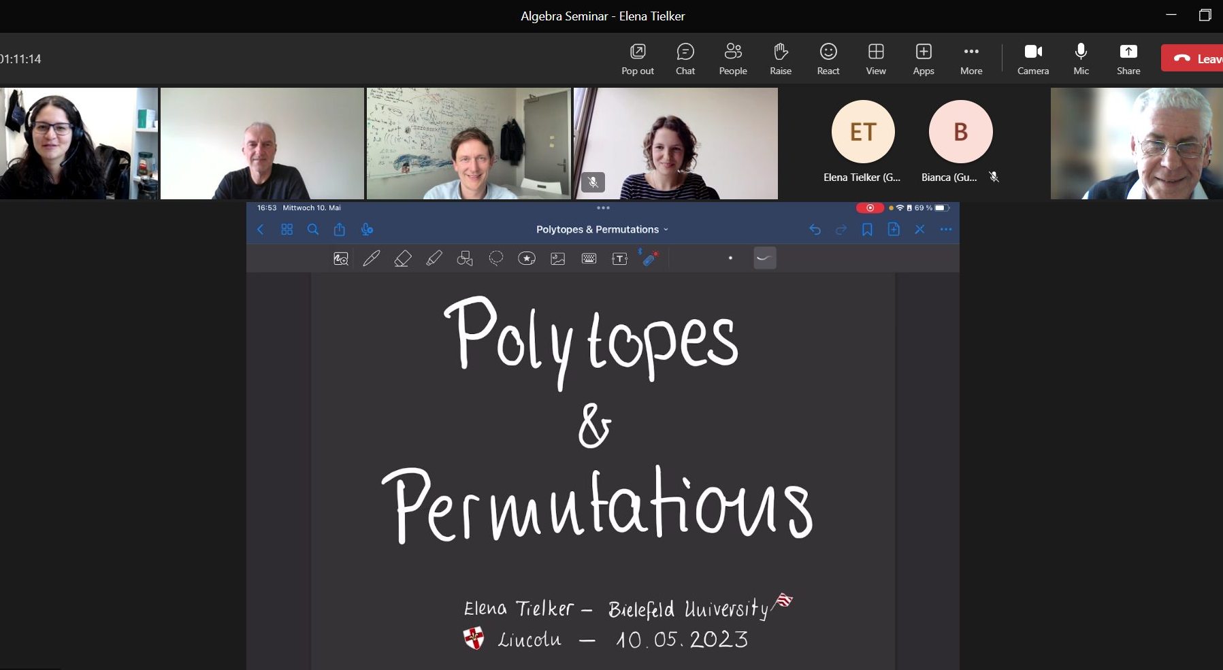Select the Elena Tielker participant avatar
The image size is (1223, 670).
[862, 132]
